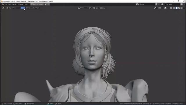
Task: Click the scene statistics text in status bar
Action: pyautogui.click(x=151, y=104)
